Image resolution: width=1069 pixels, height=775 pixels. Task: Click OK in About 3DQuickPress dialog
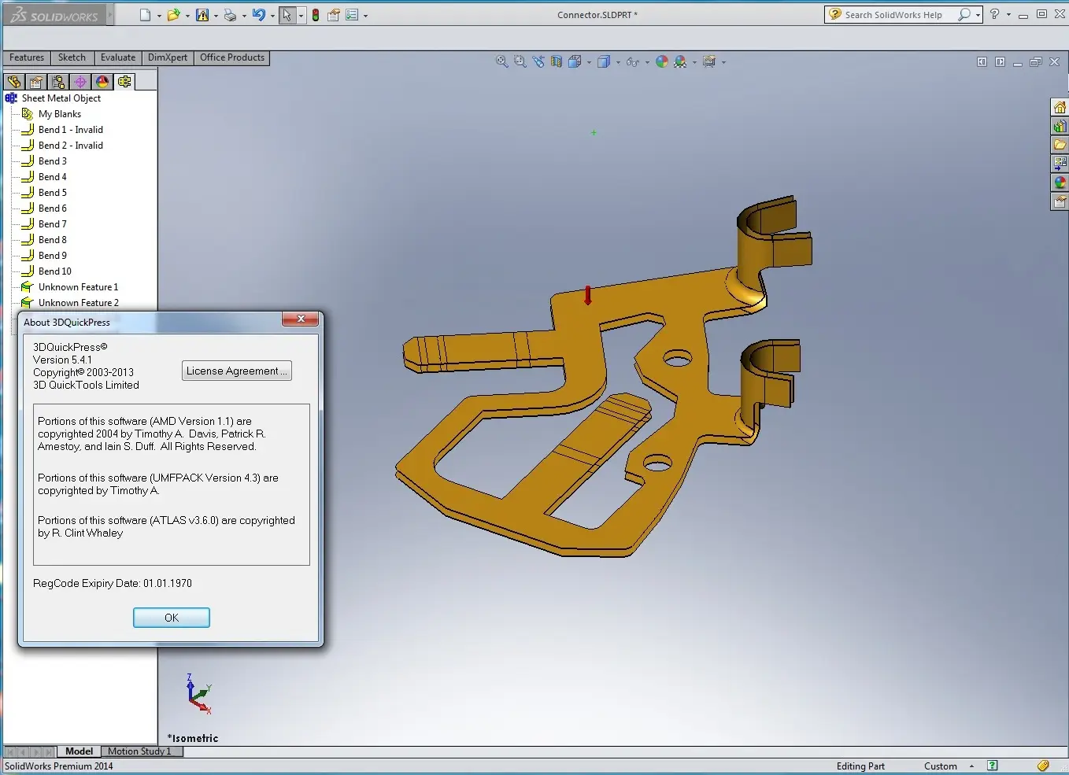pos(172,618)
